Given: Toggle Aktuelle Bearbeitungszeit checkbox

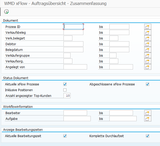Looking at the screenshot, I should click(65, 136).
